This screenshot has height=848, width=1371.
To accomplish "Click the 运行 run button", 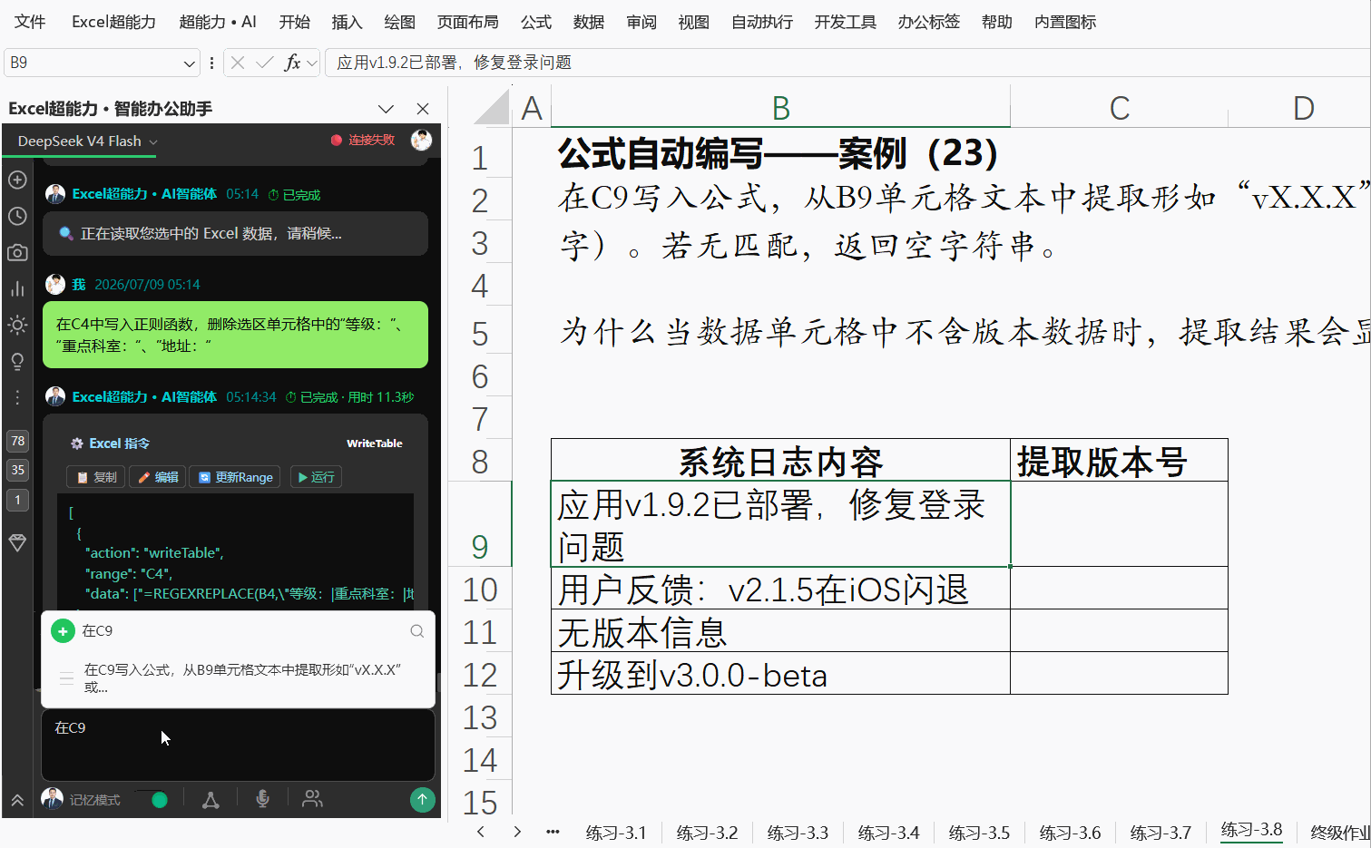I will (316, 477).
